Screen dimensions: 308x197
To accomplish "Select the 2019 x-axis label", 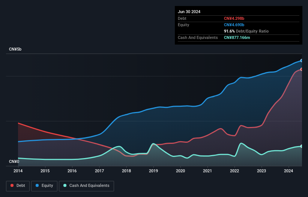I will click(x=153, y=171).
